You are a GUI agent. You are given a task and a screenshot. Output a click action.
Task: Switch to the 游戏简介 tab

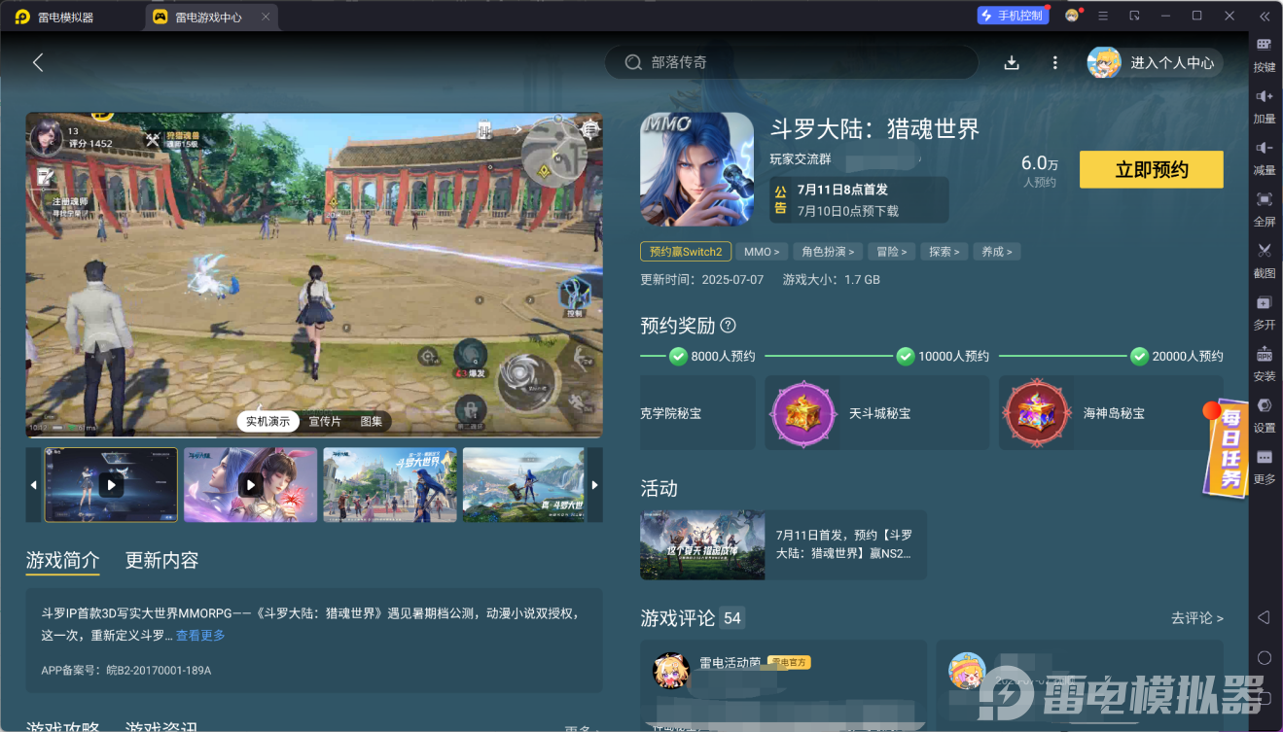click(x=62, y=560)
